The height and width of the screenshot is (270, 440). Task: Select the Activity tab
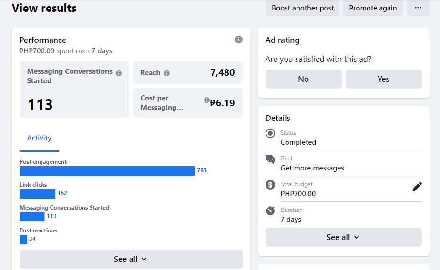[x=39, y=138]
